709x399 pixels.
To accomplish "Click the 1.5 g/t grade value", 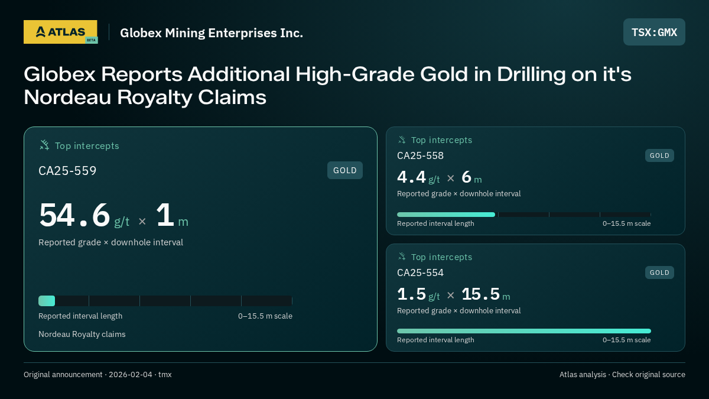I will coord(418,294).
